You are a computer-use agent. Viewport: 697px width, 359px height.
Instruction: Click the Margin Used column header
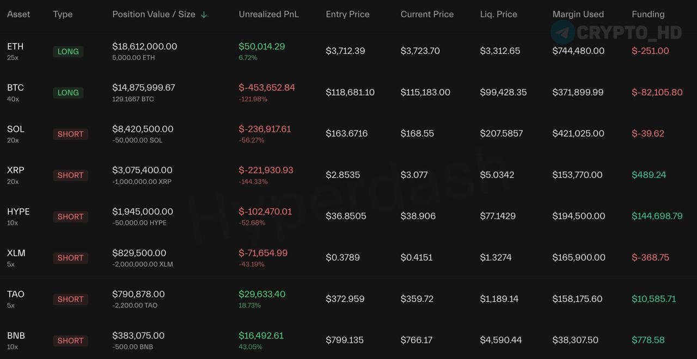click(x=578, y=14)
